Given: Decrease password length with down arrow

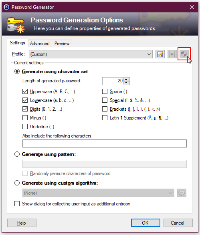Looking at the screenshot, I should point(126,82).
